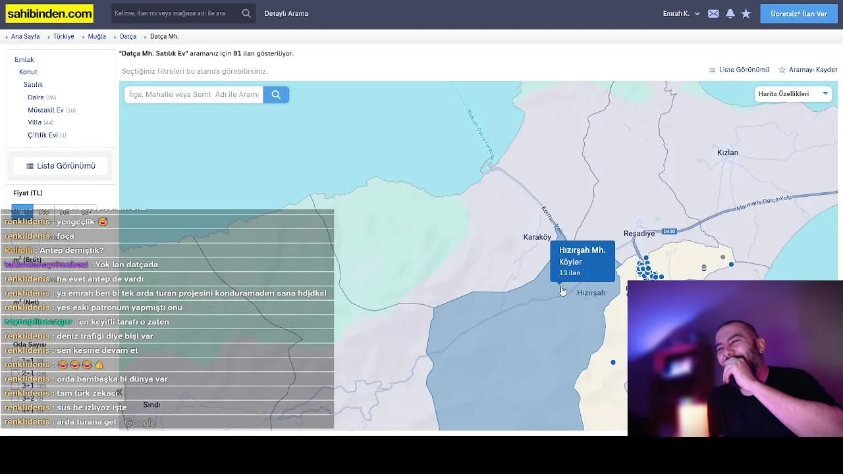
Task: Click Karaköy label on map
Action: [537, 237]
